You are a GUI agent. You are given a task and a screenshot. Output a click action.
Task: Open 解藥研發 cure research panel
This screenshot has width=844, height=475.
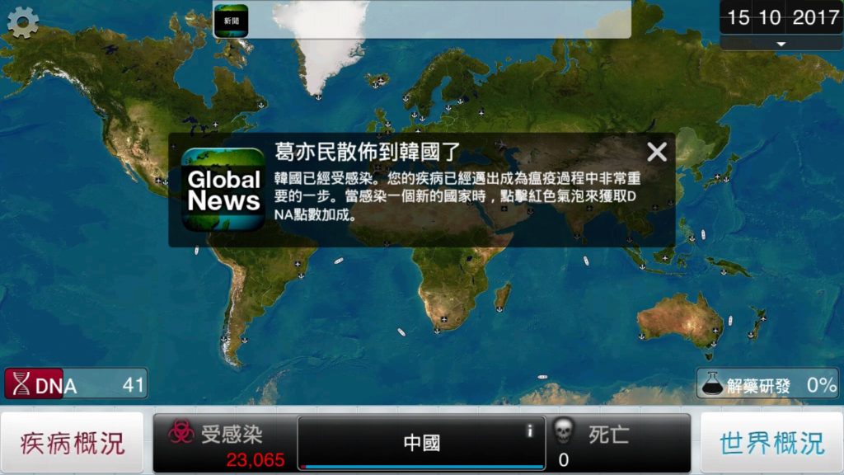tap(767, 384)
